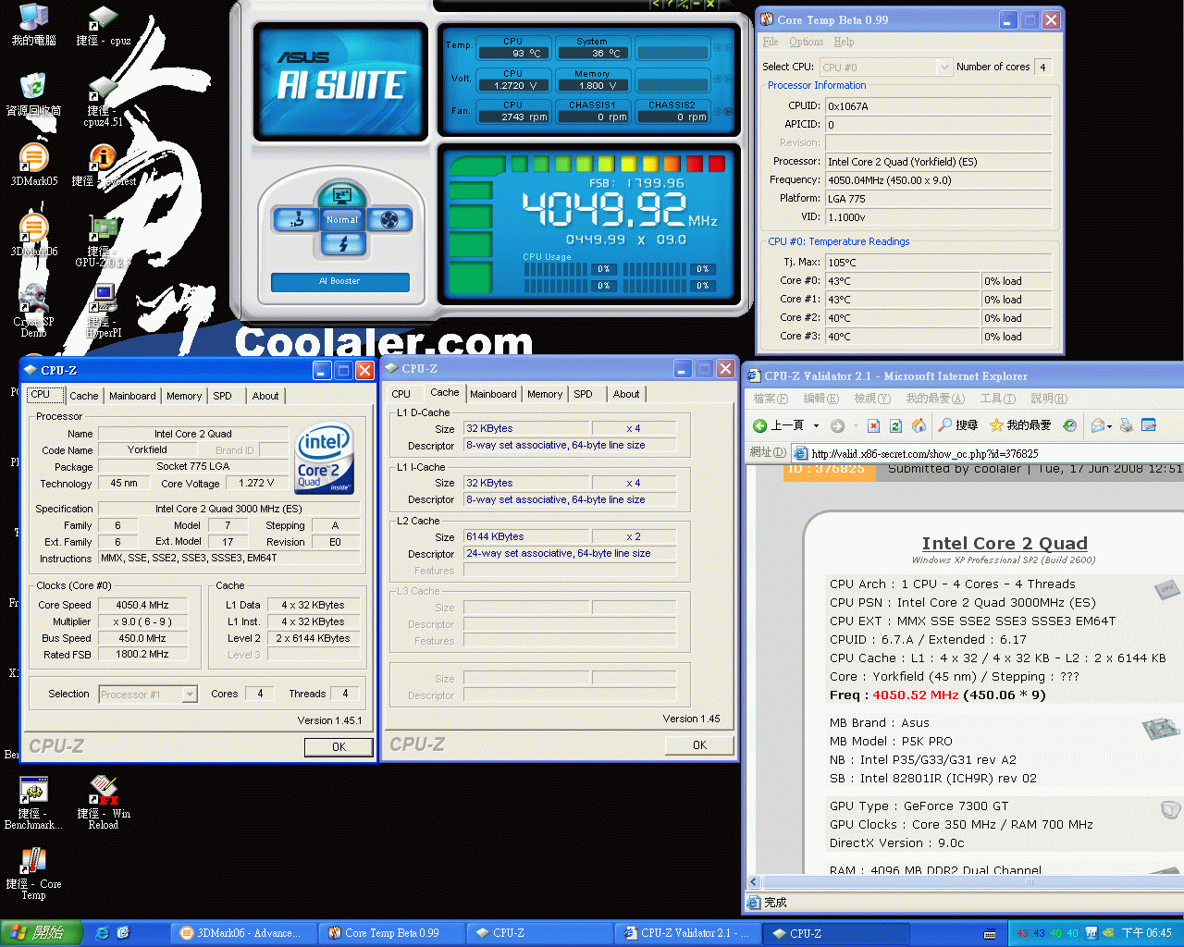Click the Intel Core 2 Quad heading link

coord(1005,544)
